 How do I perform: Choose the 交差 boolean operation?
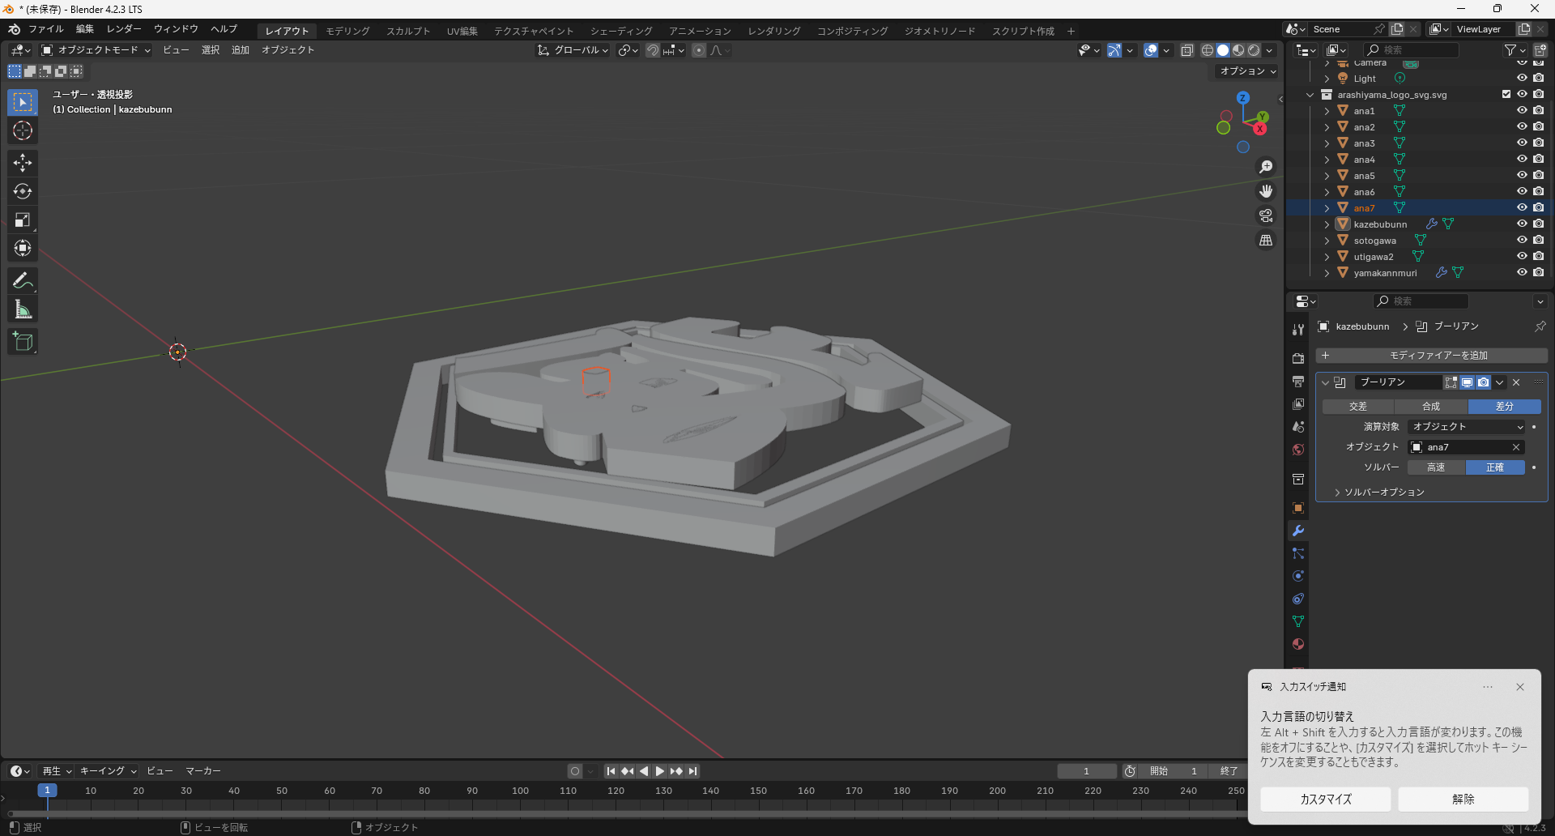pyautogui.click(x=1358, y=407)
